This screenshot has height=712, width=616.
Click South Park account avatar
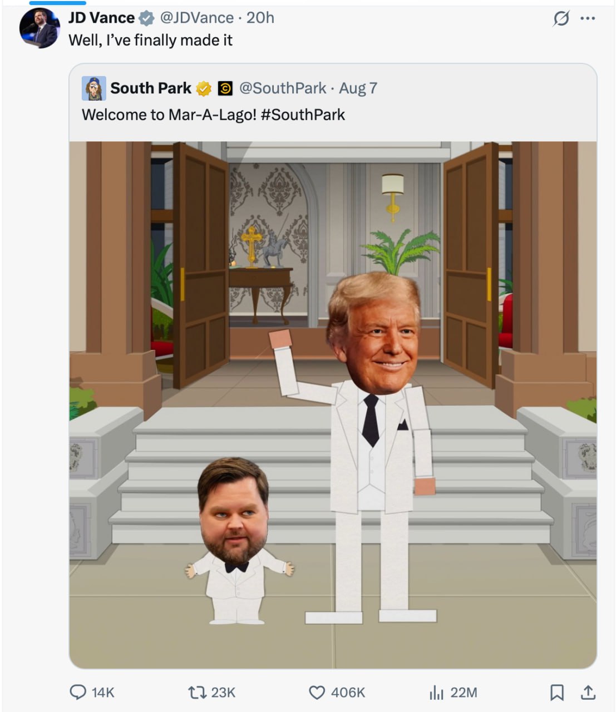click(x=93, y=88)
